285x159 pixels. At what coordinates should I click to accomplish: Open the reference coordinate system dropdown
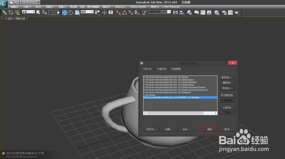tap(87, 12)
